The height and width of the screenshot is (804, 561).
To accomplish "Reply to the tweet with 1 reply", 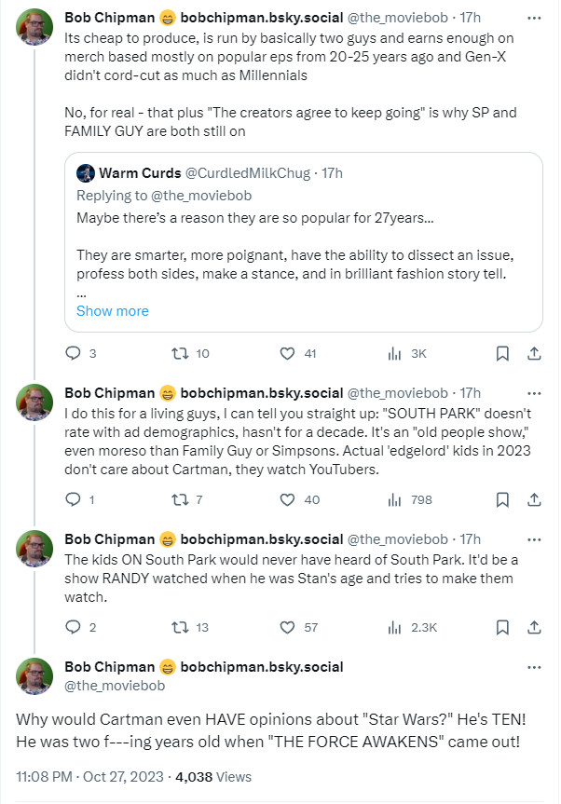I will [74, 499].
